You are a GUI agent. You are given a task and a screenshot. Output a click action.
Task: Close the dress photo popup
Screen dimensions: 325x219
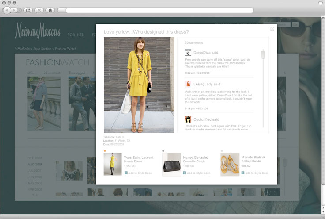tap(272, 29)
